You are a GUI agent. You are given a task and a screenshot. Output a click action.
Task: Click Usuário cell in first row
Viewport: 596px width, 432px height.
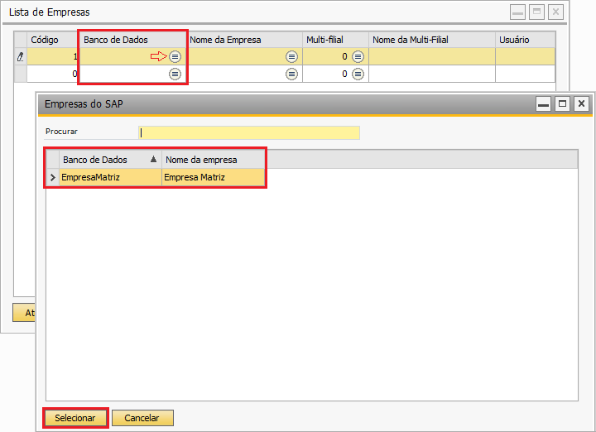(526, 56)
